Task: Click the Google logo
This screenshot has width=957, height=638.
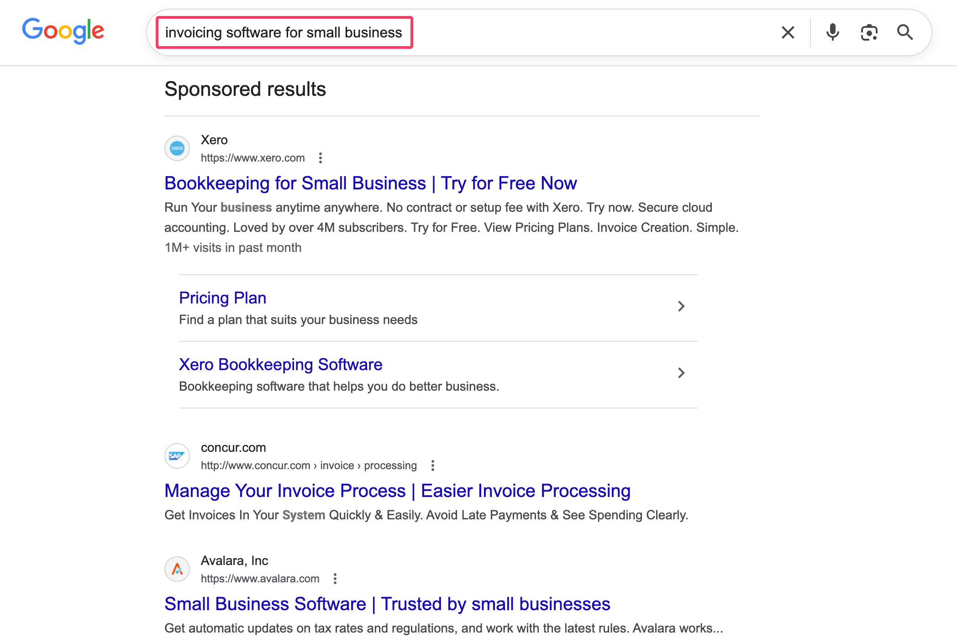Action: [x=63, y=31]
